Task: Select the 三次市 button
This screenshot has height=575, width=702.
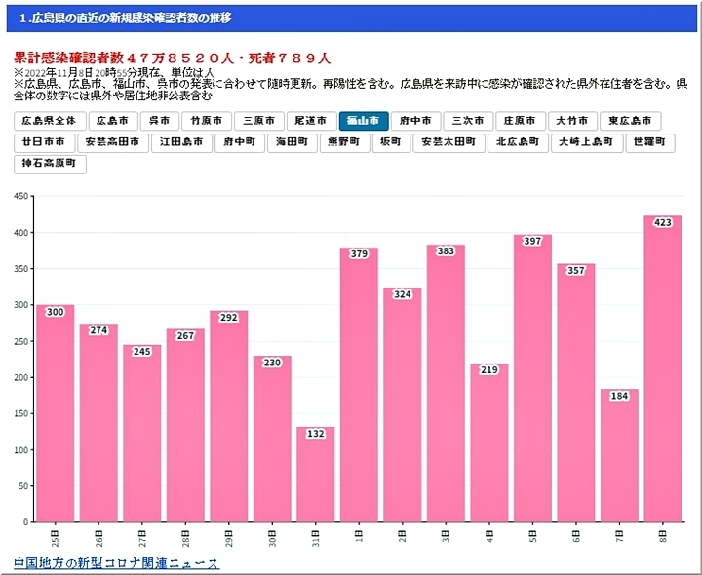Action: pyautogui.click(x=467, y=122)
